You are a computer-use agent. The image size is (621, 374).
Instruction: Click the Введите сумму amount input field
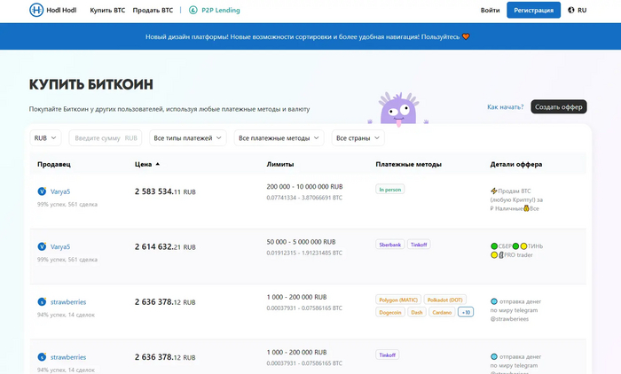click(106, 137)
